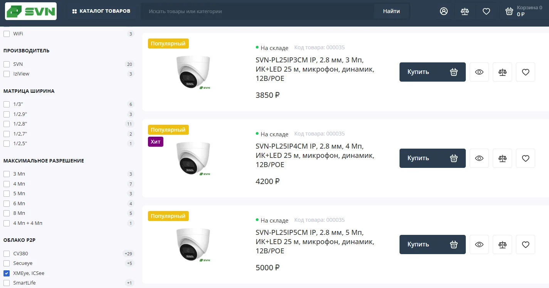Viewport: 549px width, 288px height.
Task: Check the 5 Мп resolution filter
Action: [7, 194]
